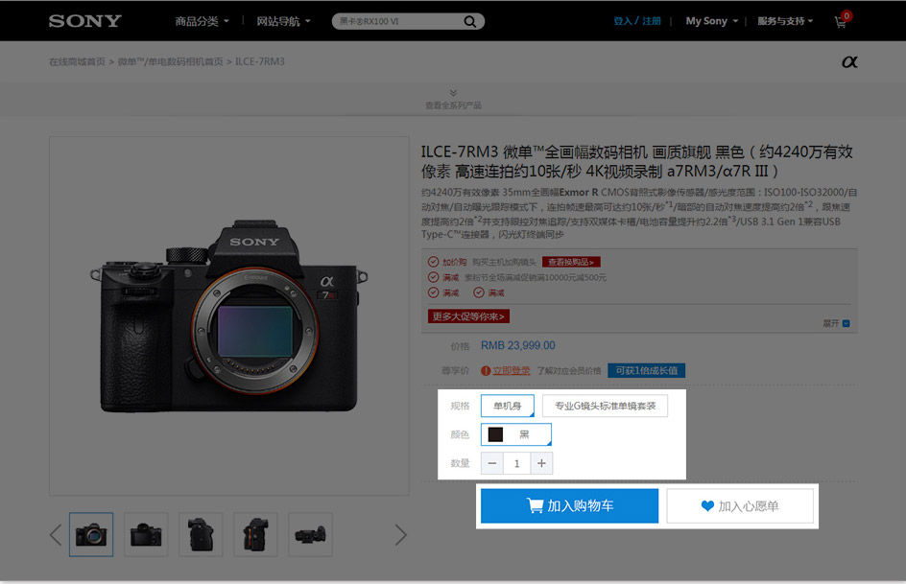
Task: Open the shopping cart icon
Action: click(841, 22)
